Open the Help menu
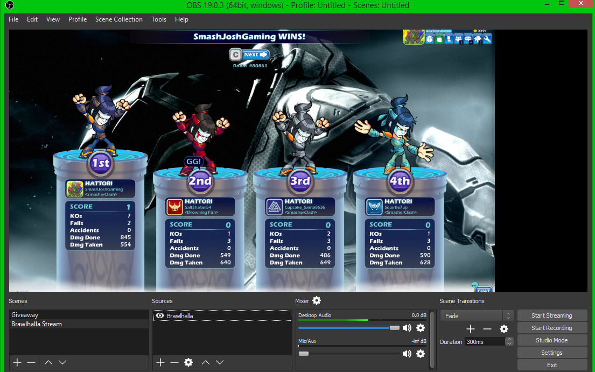The image size is (595, 372). click(x=181, y=19)
